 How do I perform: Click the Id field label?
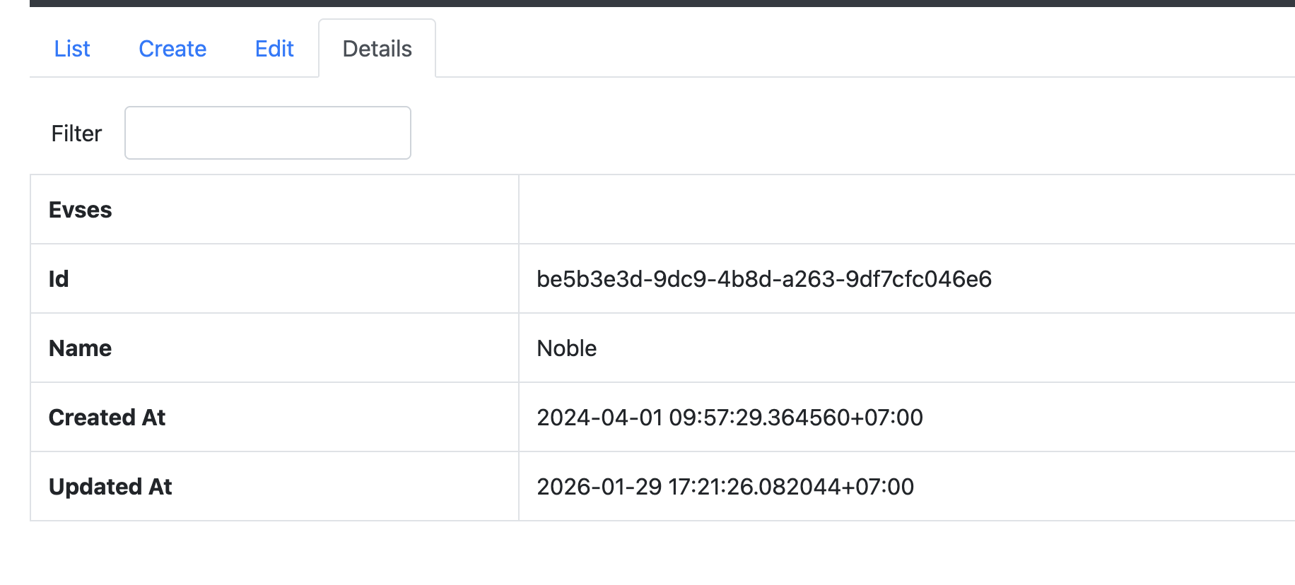click(59, 279)
